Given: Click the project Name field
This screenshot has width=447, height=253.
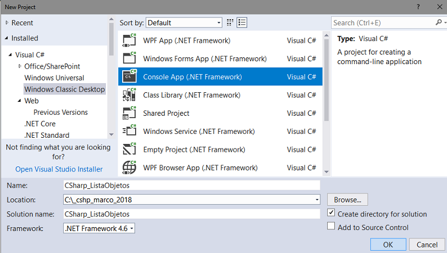Looking at the screenshot, I should coord(191,186).
